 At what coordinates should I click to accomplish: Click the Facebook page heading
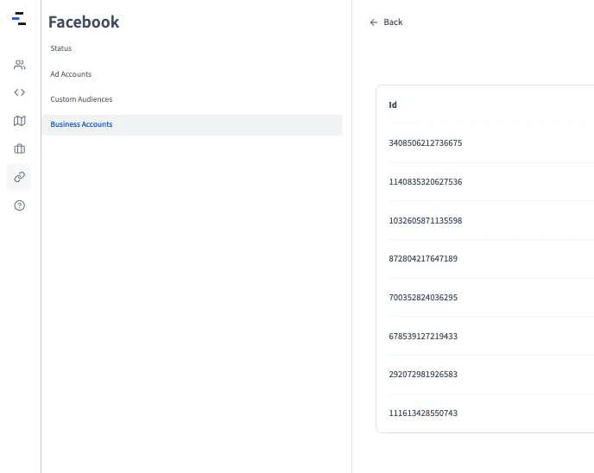click(84, 22)
